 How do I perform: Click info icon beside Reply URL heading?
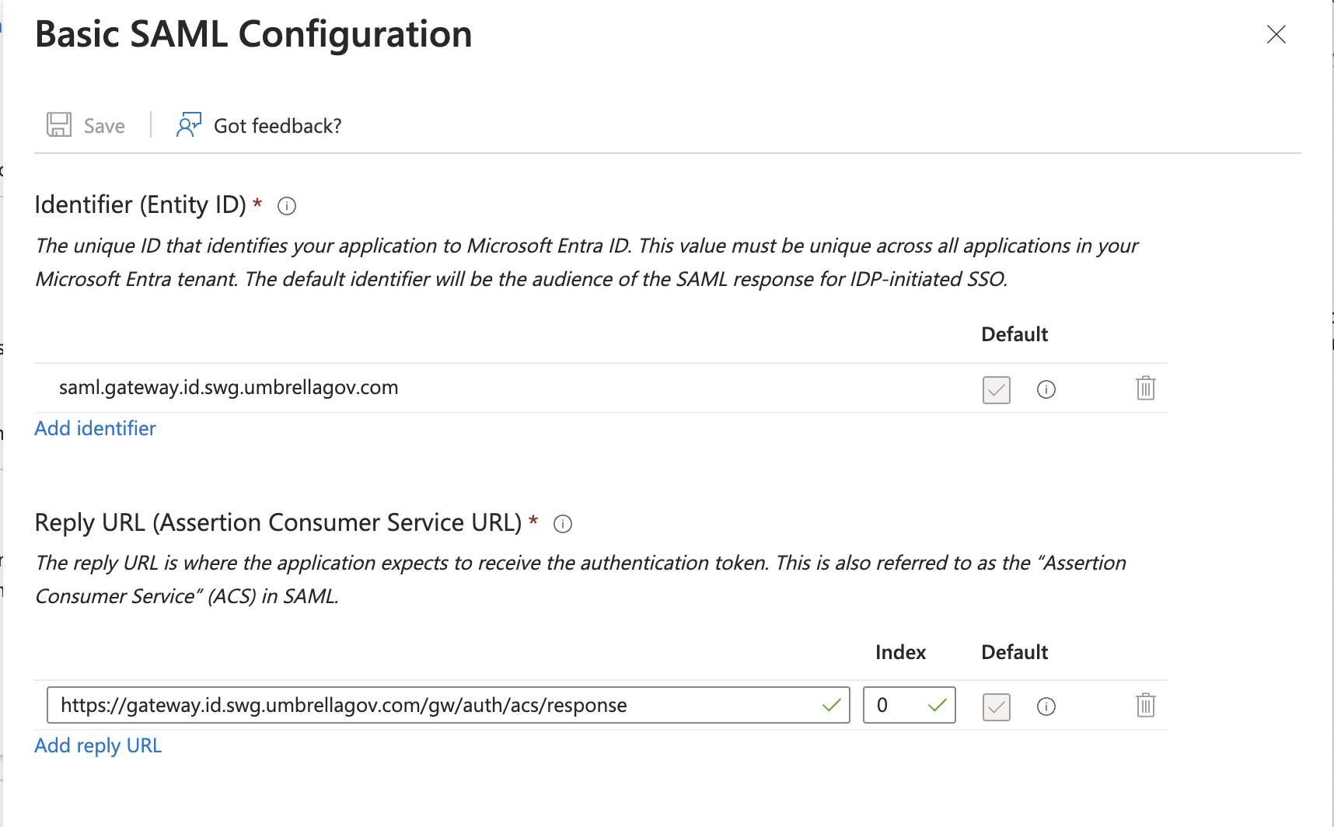tap(563, 524)
